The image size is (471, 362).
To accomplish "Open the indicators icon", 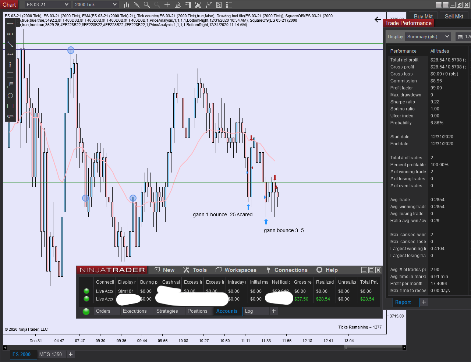I will 209,5.
